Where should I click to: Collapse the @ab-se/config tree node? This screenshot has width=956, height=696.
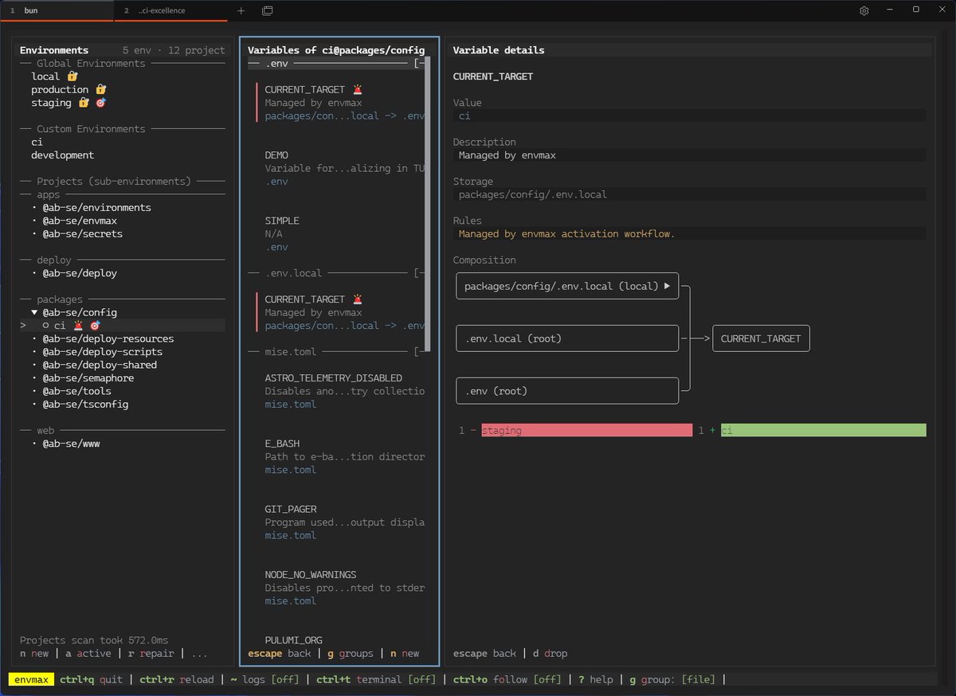pyautogui.click(x=34, y=312)
